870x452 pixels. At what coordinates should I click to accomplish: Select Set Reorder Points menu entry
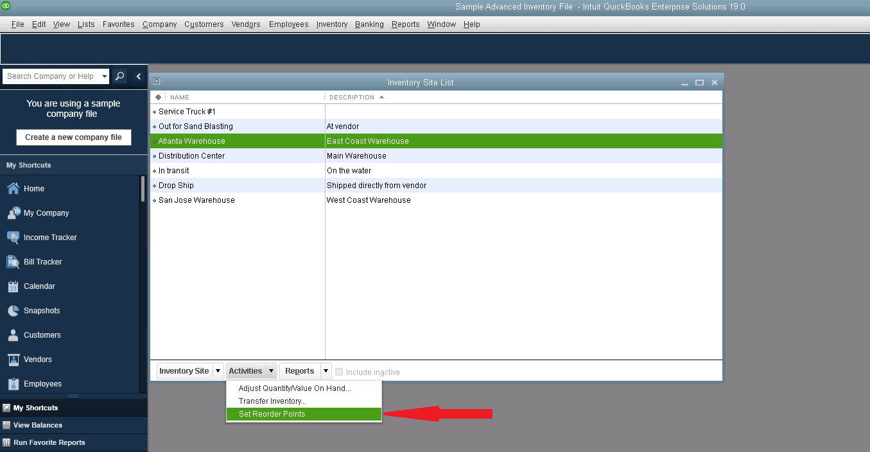click(272, 414)
